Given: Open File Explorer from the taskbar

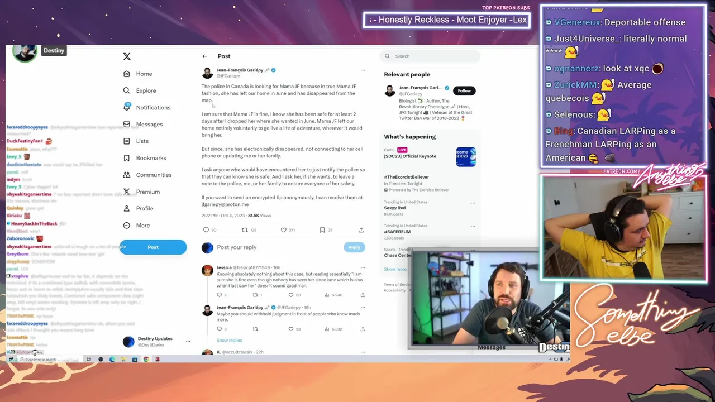Looking at the screenshot, I should pos(123,360).
